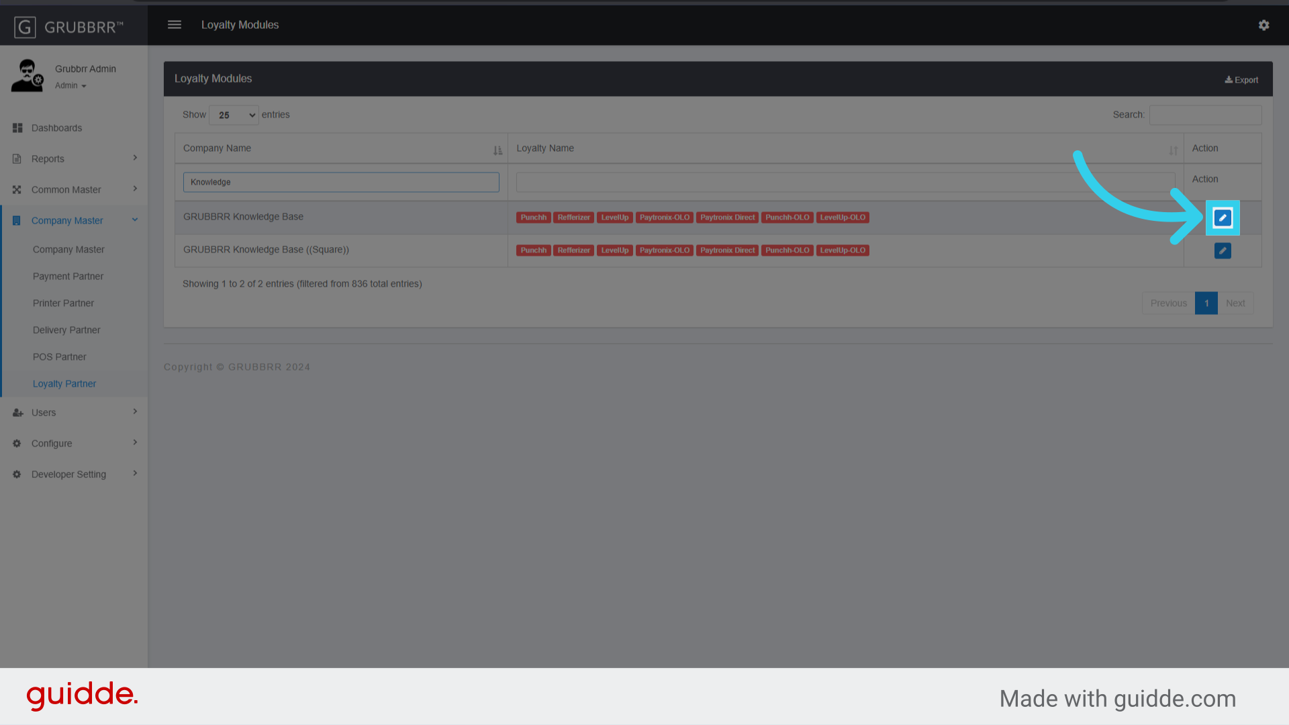Screen dimensions: 1289x725
Task: Click Punchh tag in the ((Square)) row
Action: 534,250
